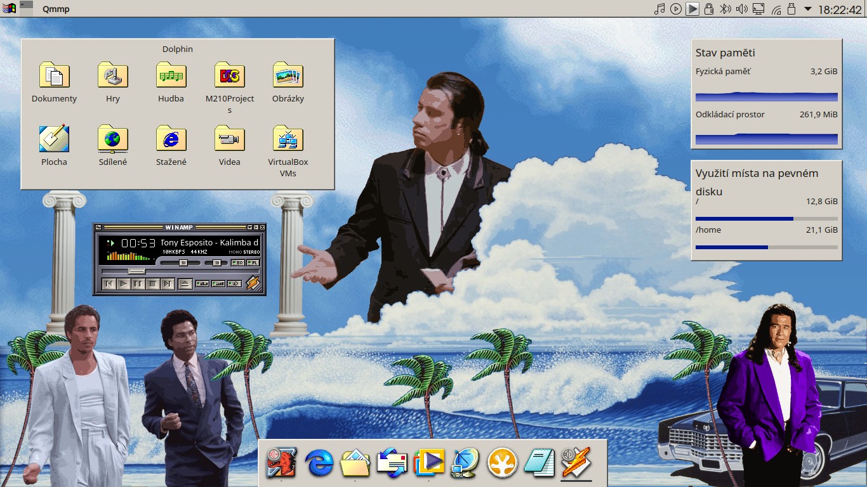Click the music note tray icon
Viewport: 867px width, 487px height.
659,9
